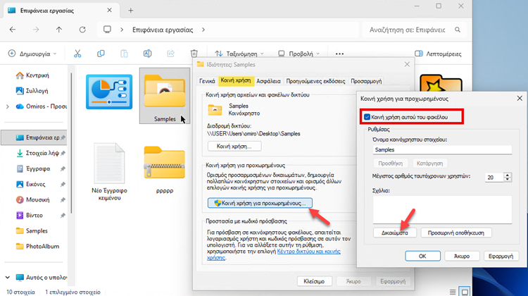Go up one folder with the up arrow
The height and width of the screenshot is (296, 528).
click(58, 30)
